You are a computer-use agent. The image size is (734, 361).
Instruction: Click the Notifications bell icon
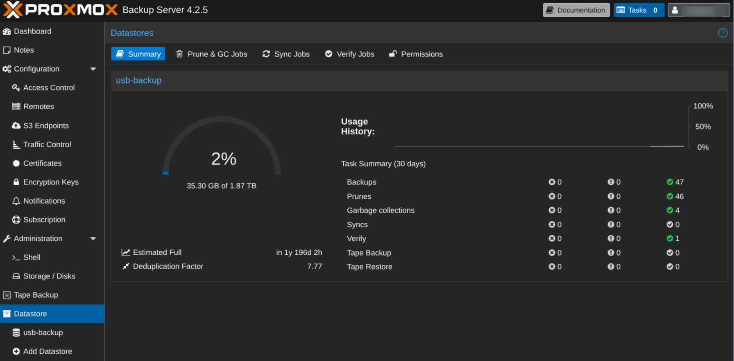[16, 201]
